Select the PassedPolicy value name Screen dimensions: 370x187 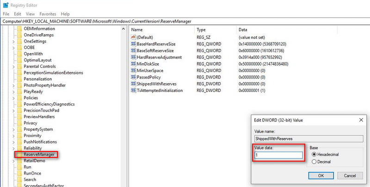pos(148,77)
